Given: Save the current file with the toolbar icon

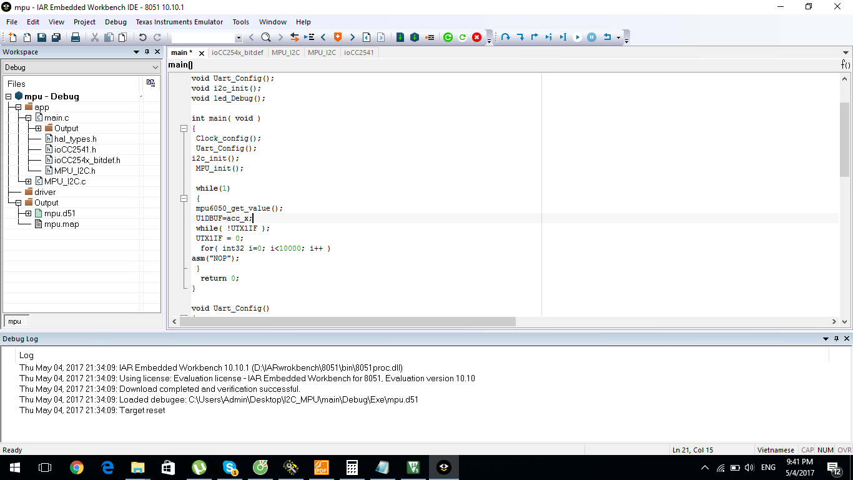Looking at the screenshot, I should tap(41, 37).
